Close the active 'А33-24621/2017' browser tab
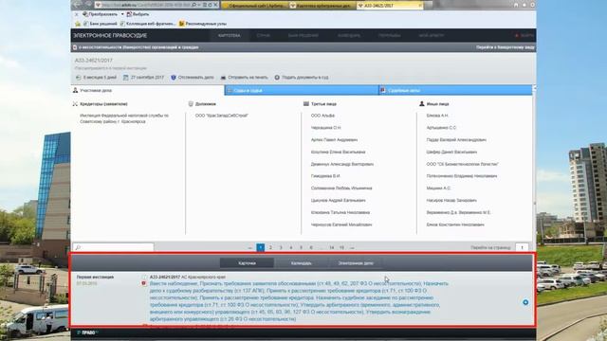 coord(420,6)
